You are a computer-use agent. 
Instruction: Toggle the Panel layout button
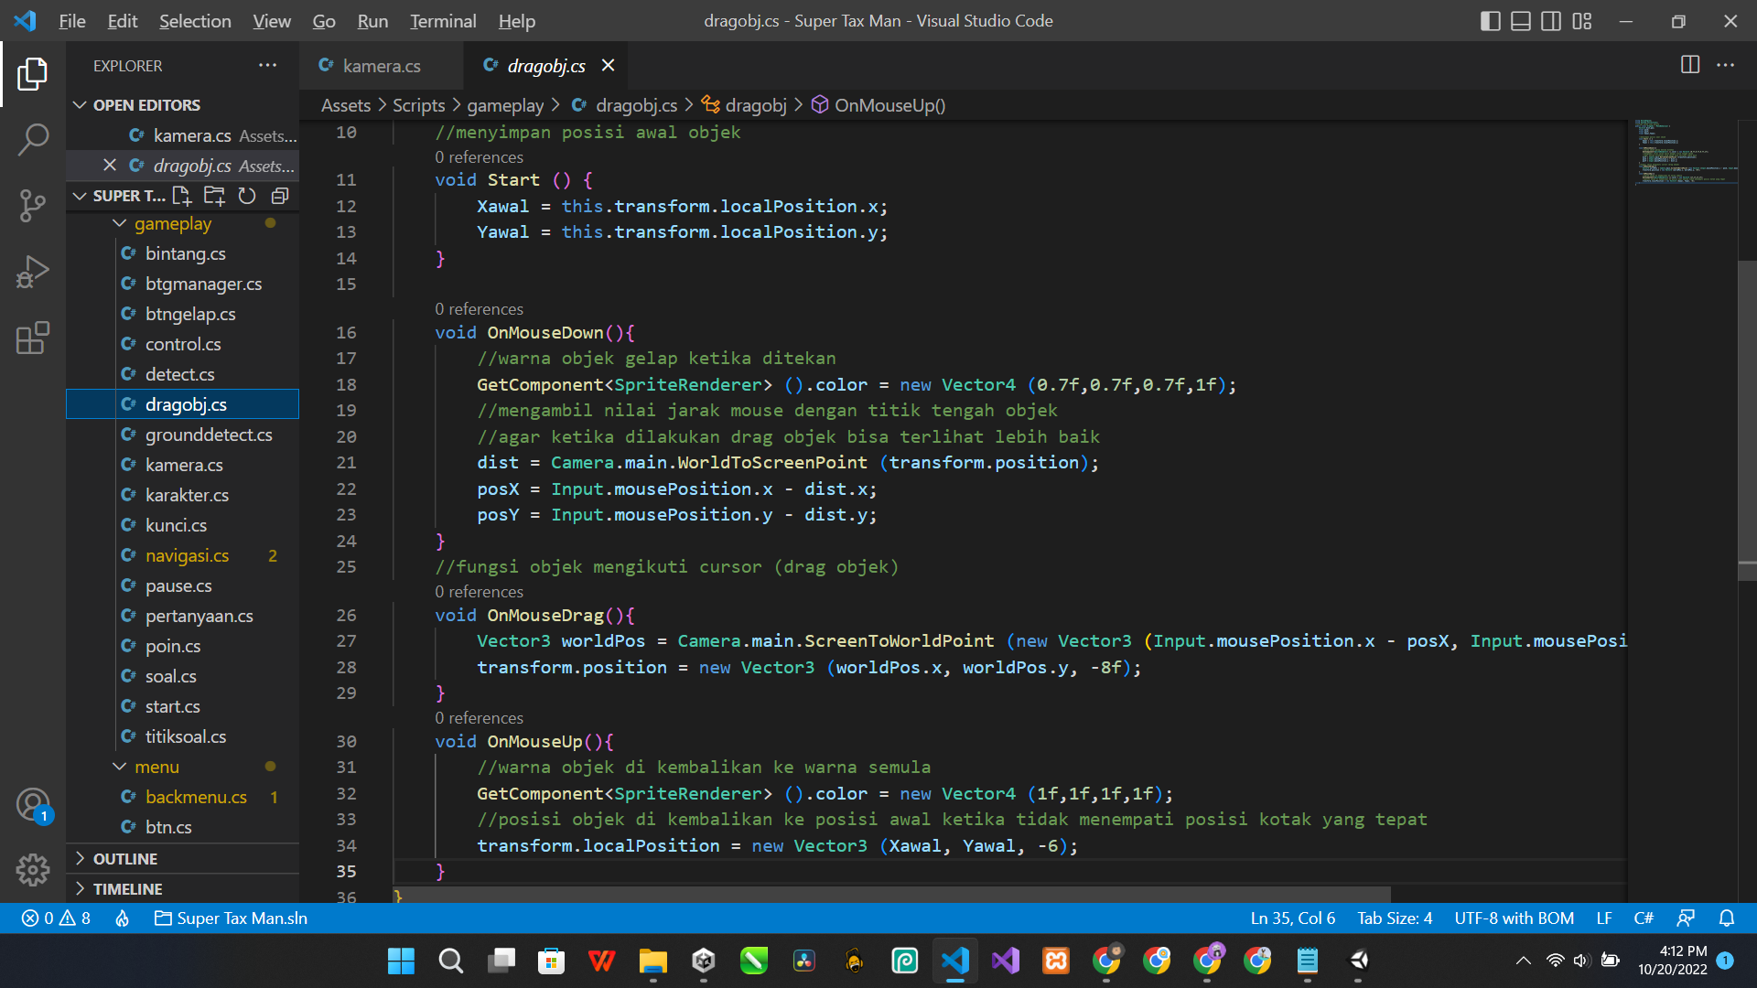tap(1520, 21)
